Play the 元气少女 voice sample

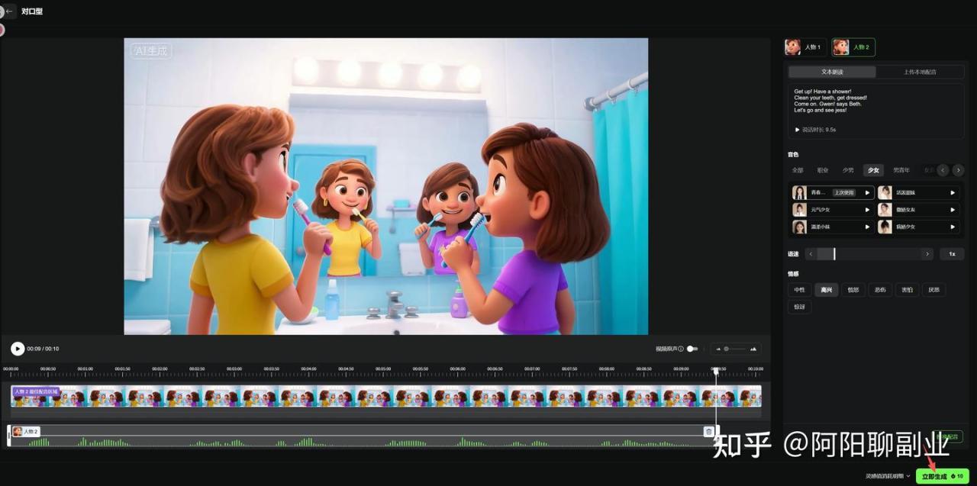867,210
